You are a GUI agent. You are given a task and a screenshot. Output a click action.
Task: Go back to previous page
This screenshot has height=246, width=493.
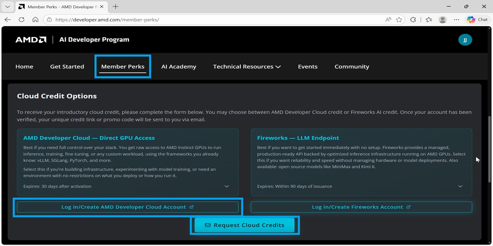click(x=8, y=19)
